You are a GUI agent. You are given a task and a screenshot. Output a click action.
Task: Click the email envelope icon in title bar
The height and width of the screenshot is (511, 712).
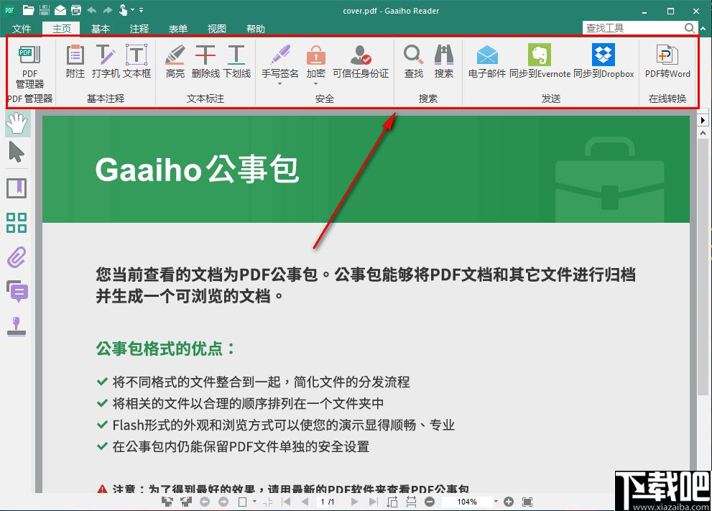[x=60, y=10]
